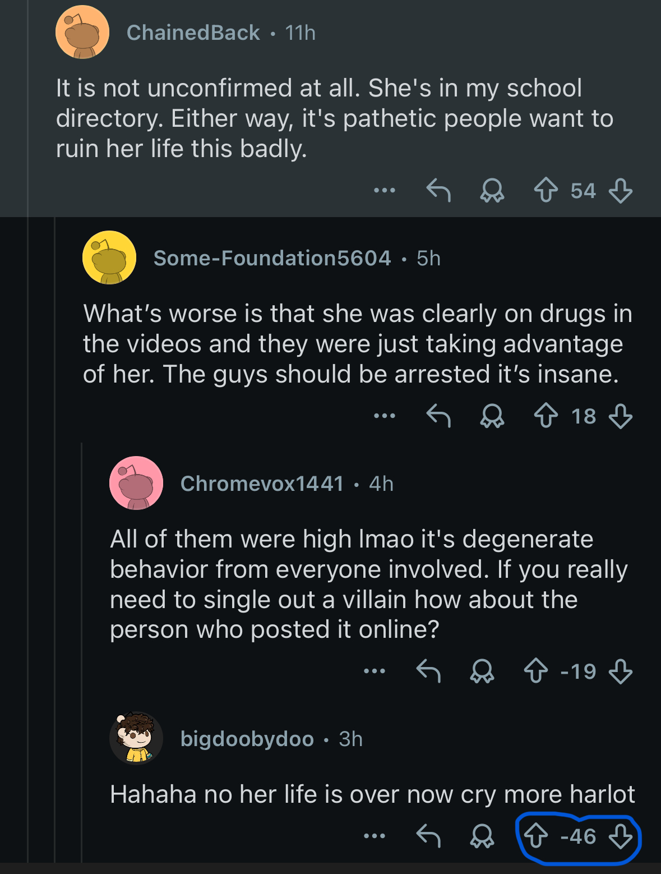Open more options on ChainedBack's comment
This screenshot has height=874, width=661.
point(385,191)
